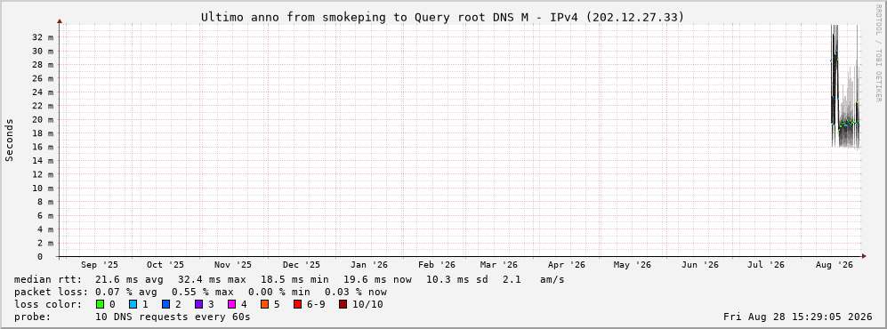Click the green loss color 0 swatch

point(101,304)
